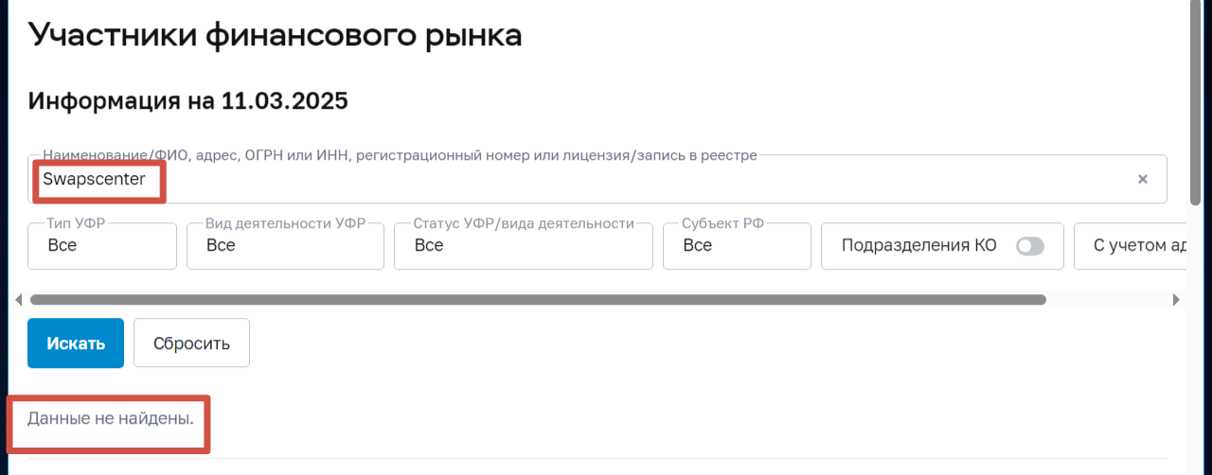This screenshot has height=475, width=1212.
Task: Click the Подразделения КО label text
Action: tap(918, 246)
